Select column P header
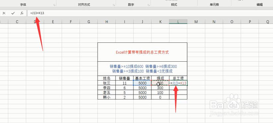273x123 pixels. point(250,22)
